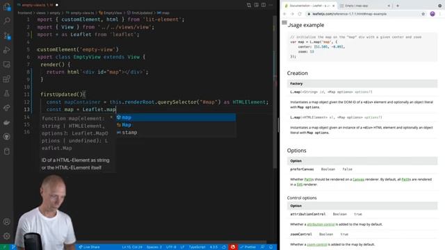The width and height of the screenshot is (445, 250).
Task: Click the 'zoomControl' option name
Action: pos(301,234)
